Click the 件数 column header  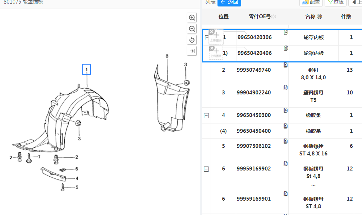click(x=346, y=17)
